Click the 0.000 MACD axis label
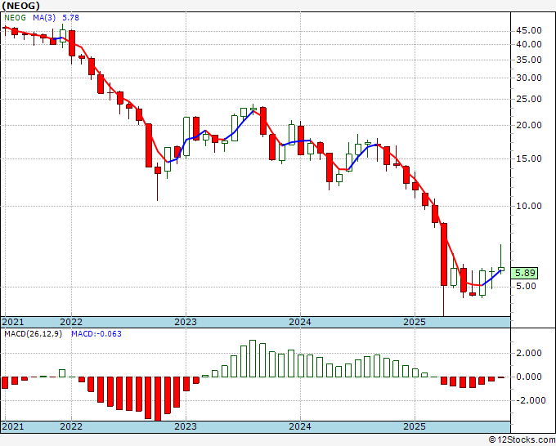Viewport: 556px width, 446px height. click(529, 377)
